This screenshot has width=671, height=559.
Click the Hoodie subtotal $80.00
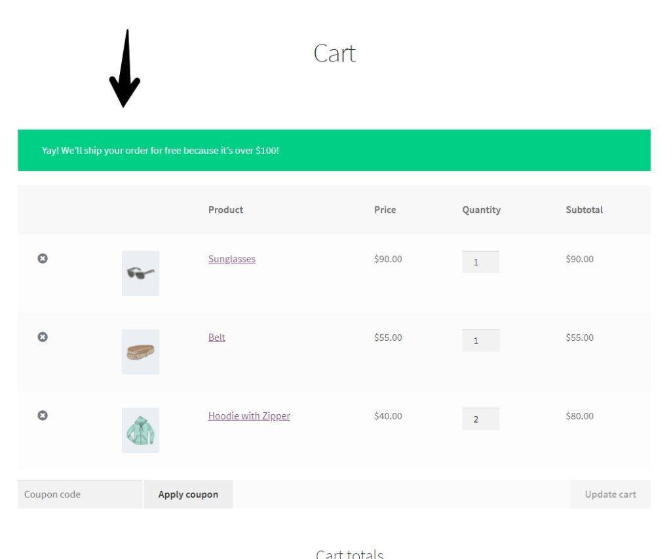tap(579, 416)
